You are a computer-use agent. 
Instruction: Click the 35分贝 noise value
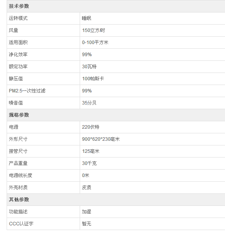(x=89, y=103)
